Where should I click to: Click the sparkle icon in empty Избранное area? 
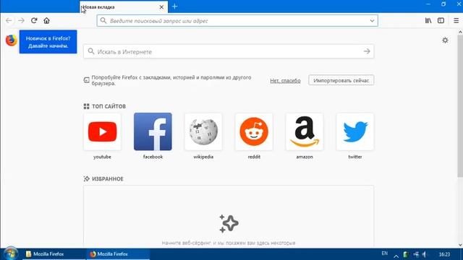pyautogui.click(x=229, y=223)
